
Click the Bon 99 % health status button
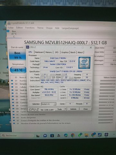coord(17,55)
